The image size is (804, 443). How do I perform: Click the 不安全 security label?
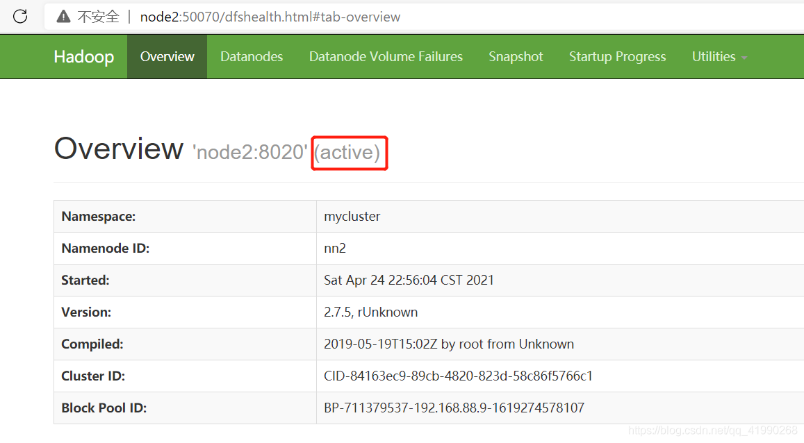[x=98, y=17]
